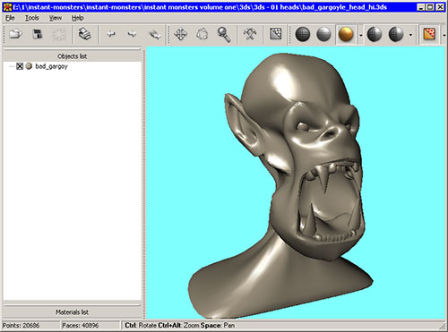
Task: Select the Pan (four arrows) tool
Action: coord(181,34)
